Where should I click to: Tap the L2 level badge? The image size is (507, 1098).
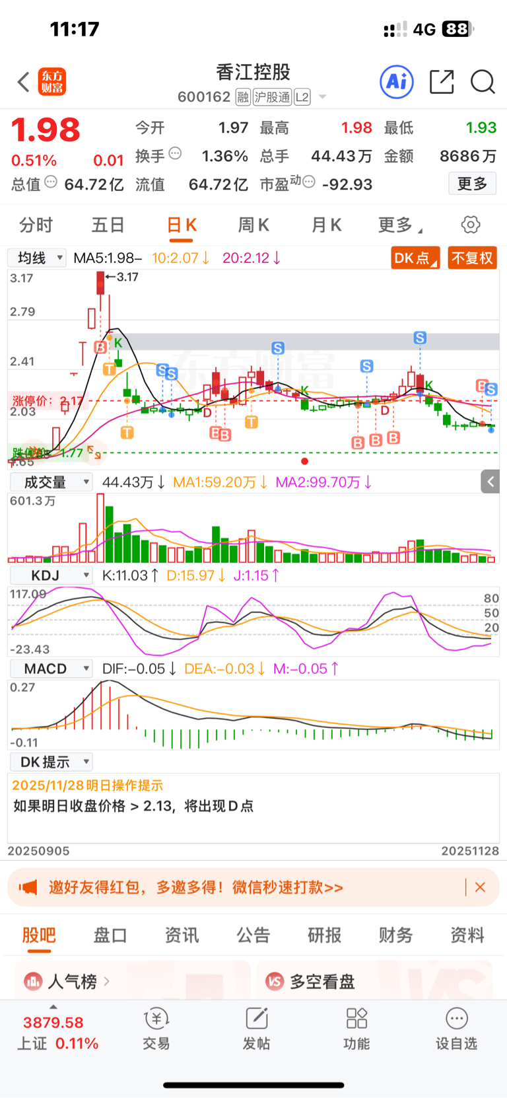pyautogui.click(x=302, y=97)
